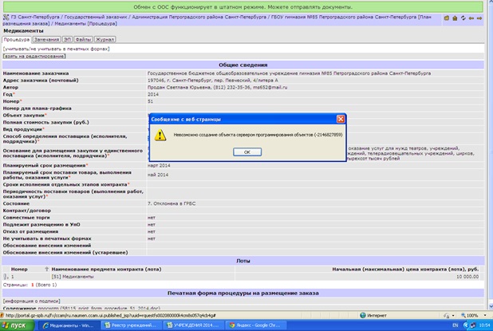Open the Журнал tab
493x331 pixels.
tap(105, 40)
